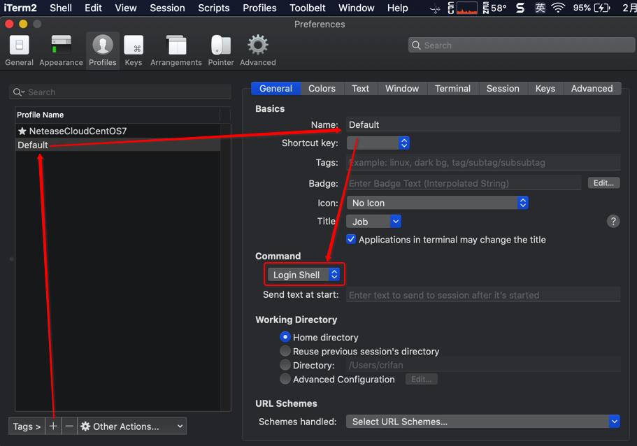Viewport: 637px width, 446px height.
Task: Open the Edit menu in menu bar
Action: point(93,8)
